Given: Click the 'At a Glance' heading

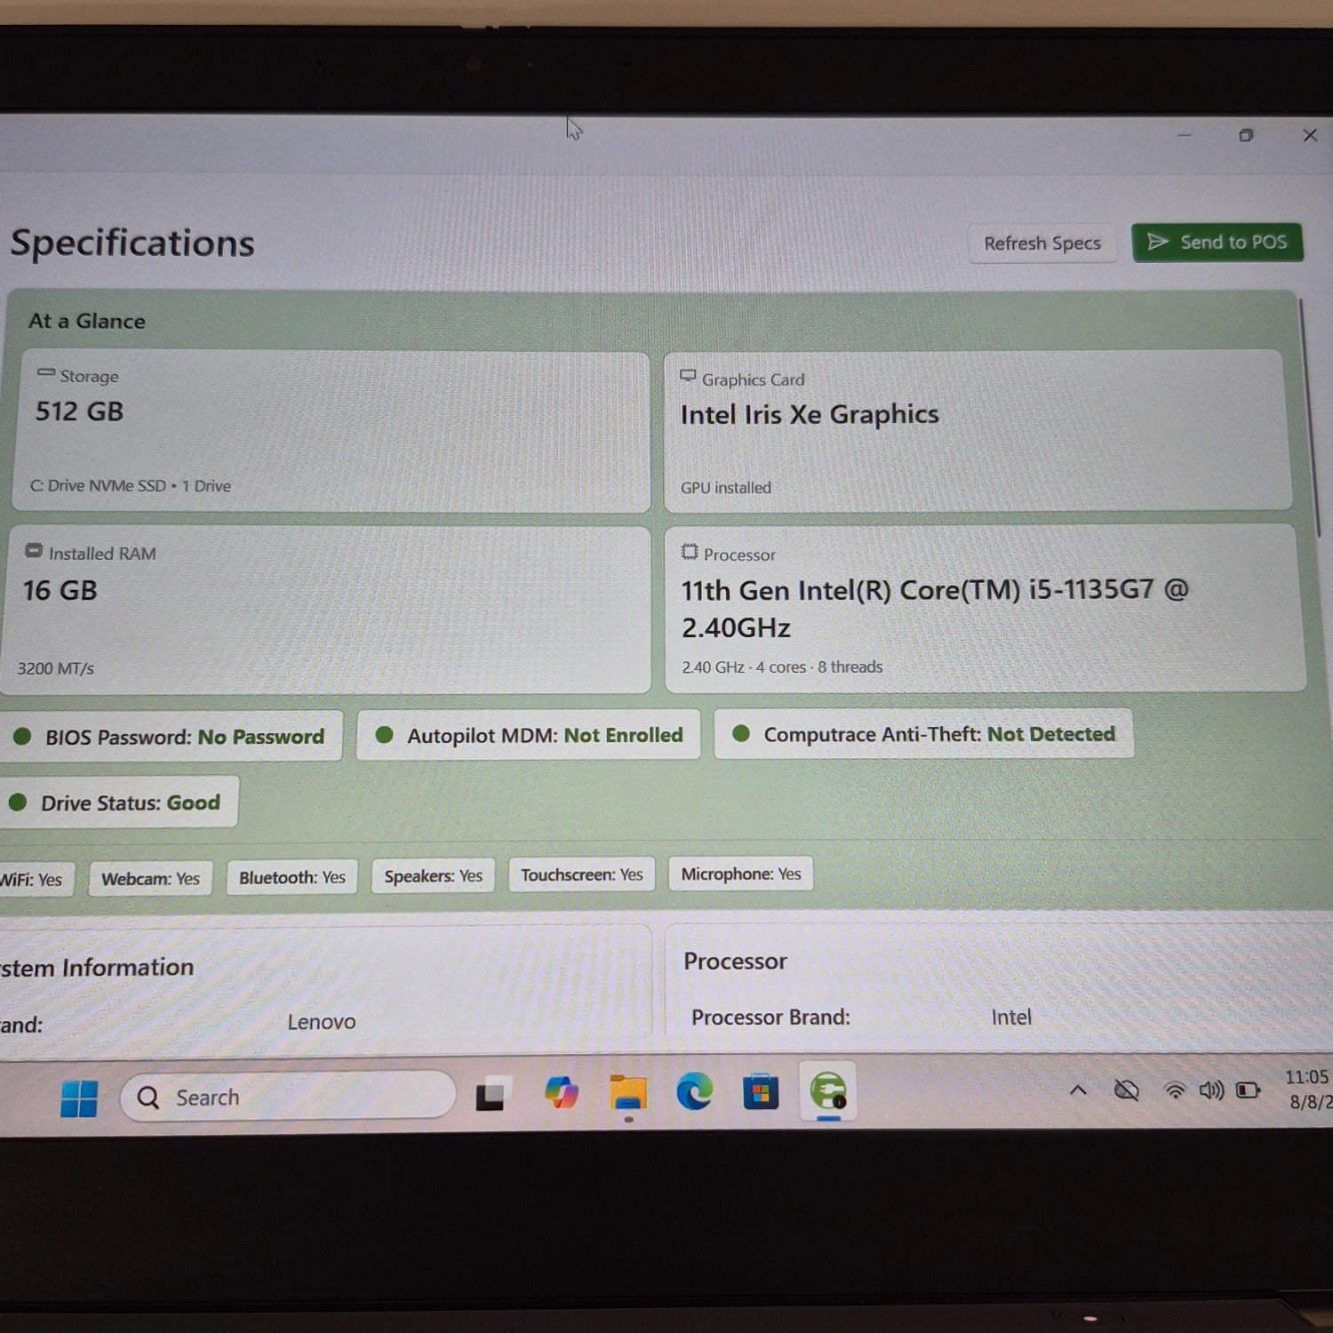Looking at the screenshot, I should pos(87,321).
